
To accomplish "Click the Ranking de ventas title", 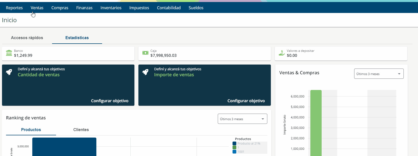I will click(26, 118).
